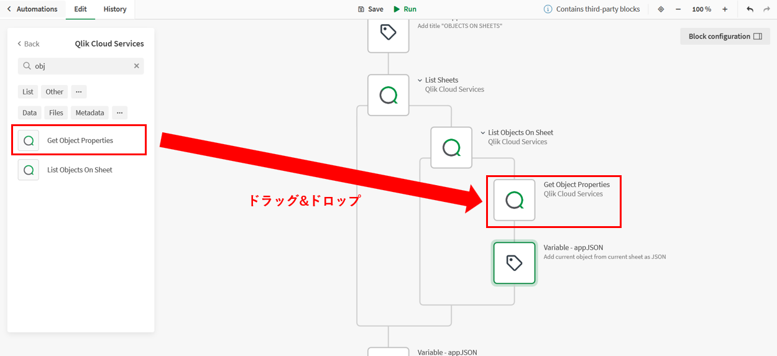777x356 pixels.
Task: Clear the block search text
Action: point(137,66)
